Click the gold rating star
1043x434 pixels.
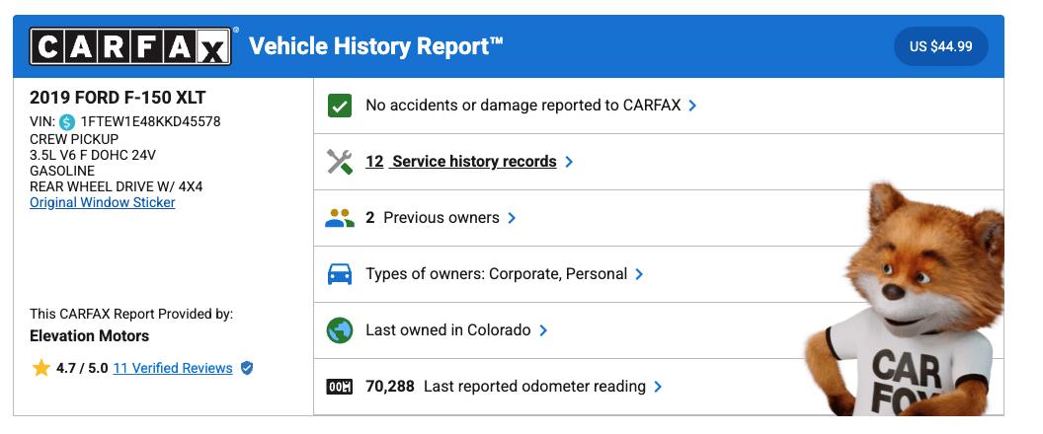click(40, 368)
